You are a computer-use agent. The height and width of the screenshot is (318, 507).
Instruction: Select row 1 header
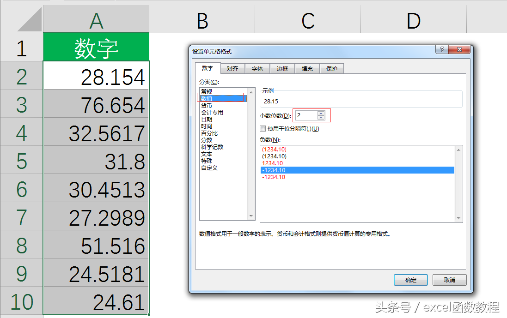click(21, 48)
